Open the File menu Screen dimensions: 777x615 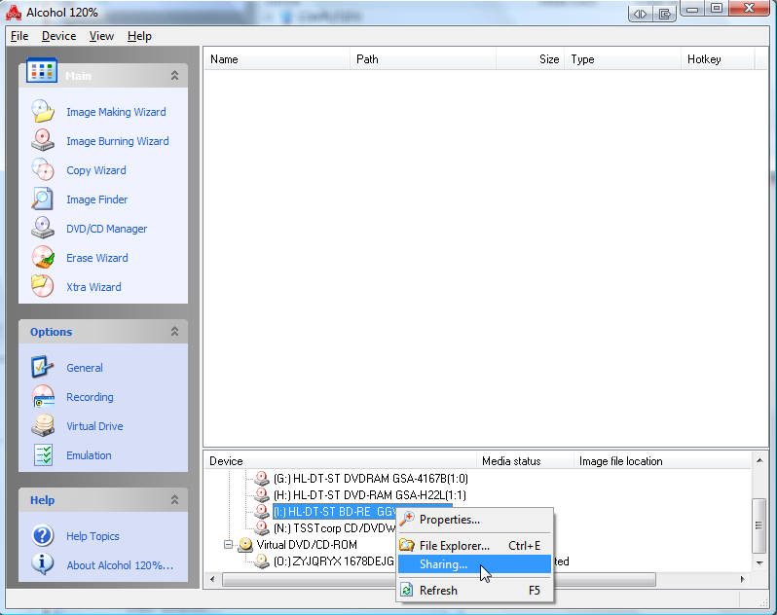[19, 36]
